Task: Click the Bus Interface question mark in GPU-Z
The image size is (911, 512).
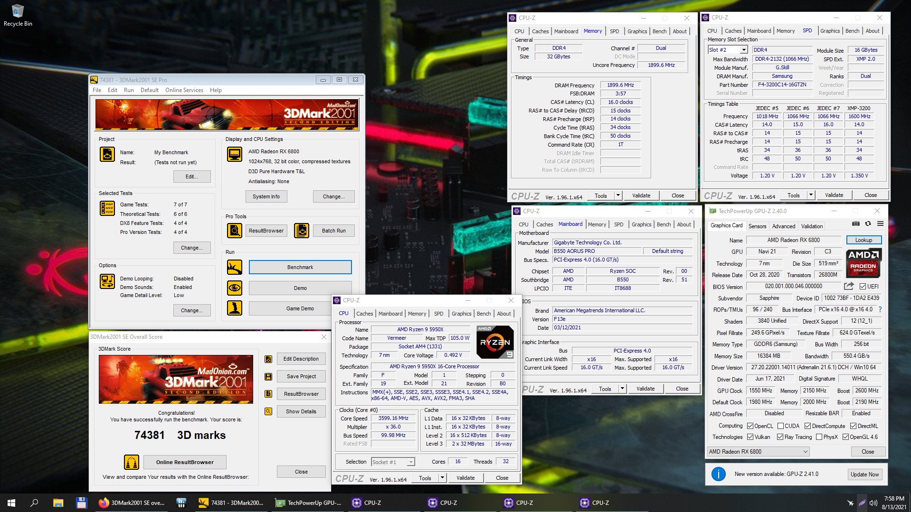Action: click(x=880, y=309)
